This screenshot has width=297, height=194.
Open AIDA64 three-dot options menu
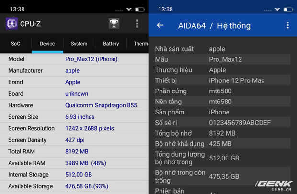tap(287, 25)
